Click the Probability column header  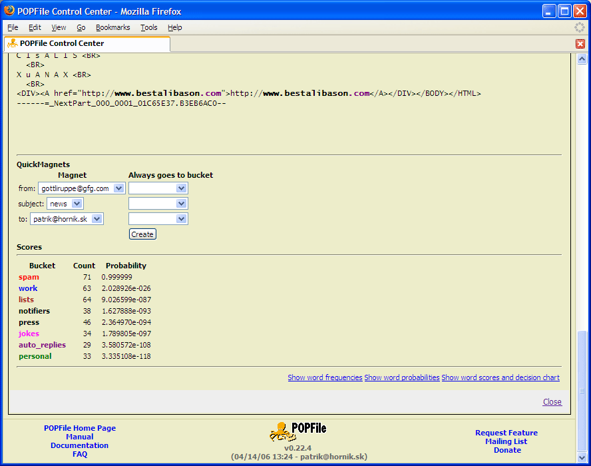click(126, 266)
